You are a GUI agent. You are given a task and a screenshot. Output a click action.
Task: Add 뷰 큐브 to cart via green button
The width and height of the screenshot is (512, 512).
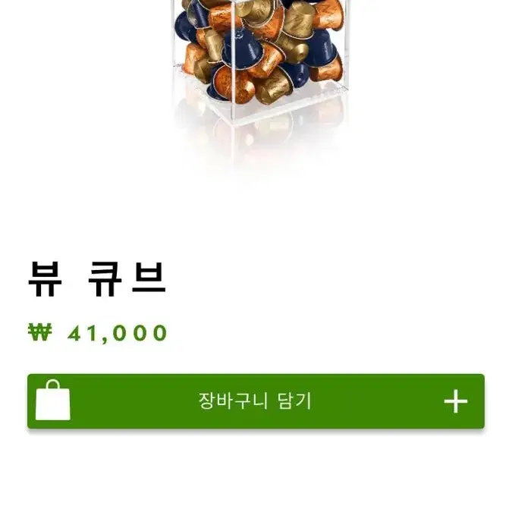tap(256, 401)
